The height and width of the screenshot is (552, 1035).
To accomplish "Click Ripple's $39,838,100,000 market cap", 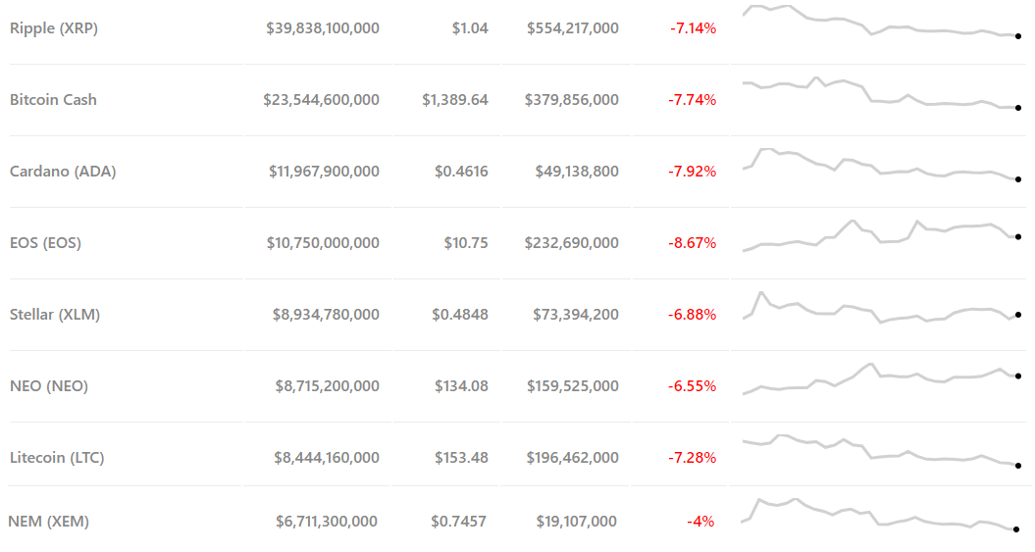I will tap(323, 28).
